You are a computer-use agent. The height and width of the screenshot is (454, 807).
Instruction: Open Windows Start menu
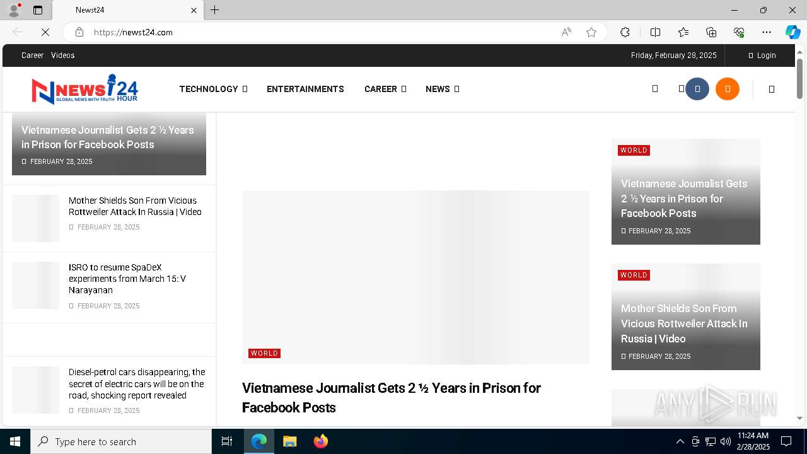[x=15, y=441]
